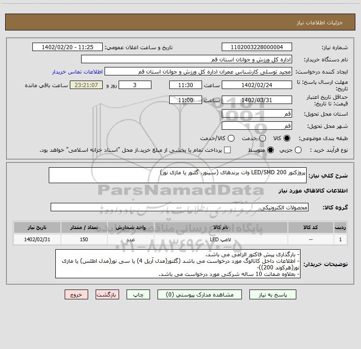Click the countdown timer 23:21:07

(86, 85)
